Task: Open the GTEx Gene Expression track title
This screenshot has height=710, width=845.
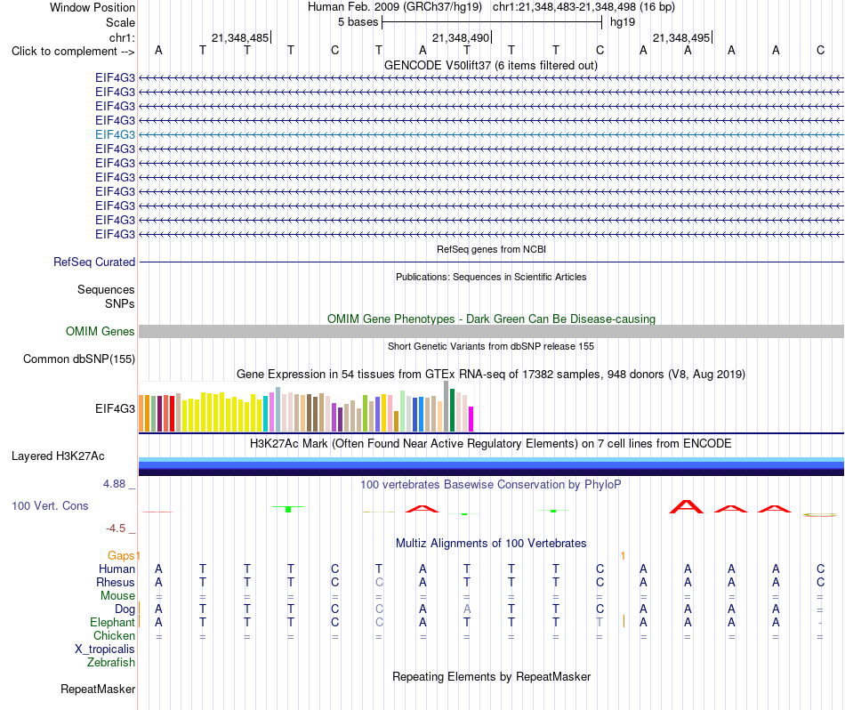Action: tap(491, 375)
